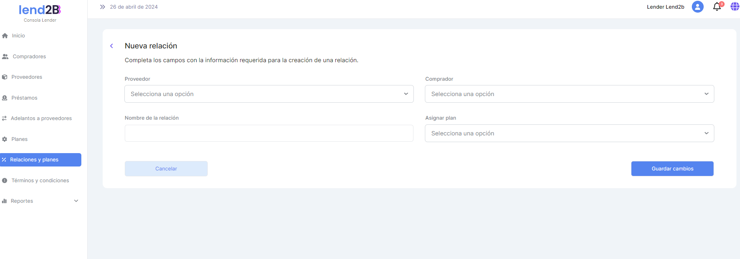Collapse sidebar with double chevron icon
This screenshot has width=740, height=259.
pyautogui.click(x=102, y=7)
